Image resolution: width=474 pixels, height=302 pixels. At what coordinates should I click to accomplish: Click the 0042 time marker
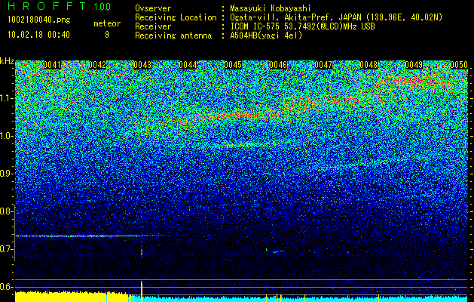click(x=97, y=65)
